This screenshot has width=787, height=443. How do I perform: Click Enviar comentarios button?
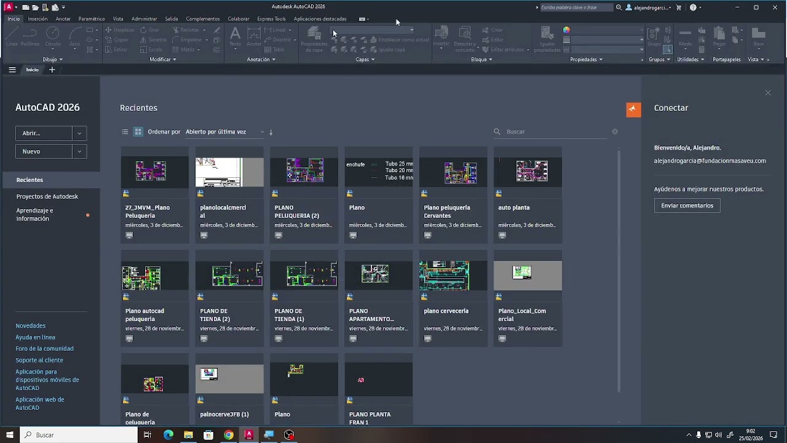coord(687,206)
